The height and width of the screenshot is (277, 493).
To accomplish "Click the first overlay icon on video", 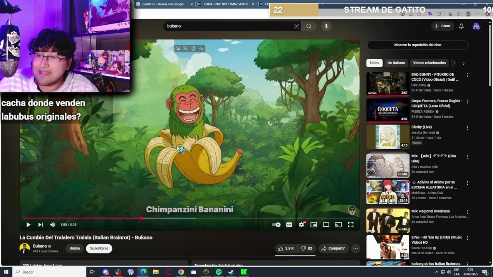I will tap(178, 48).
